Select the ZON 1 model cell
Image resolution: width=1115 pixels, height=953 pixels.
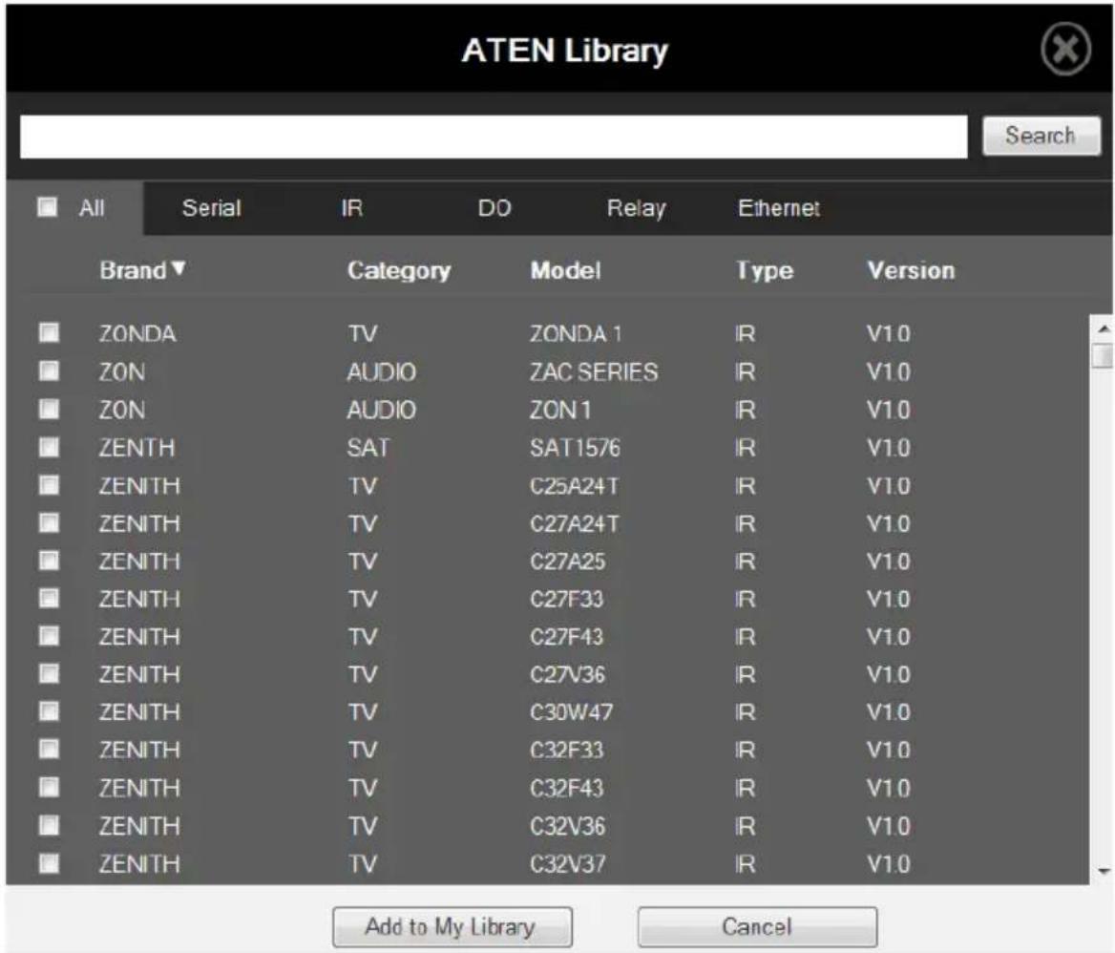(x=560, y=411)
